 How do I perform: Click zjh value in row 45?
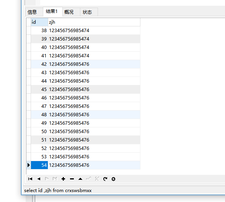pos(94,90)
